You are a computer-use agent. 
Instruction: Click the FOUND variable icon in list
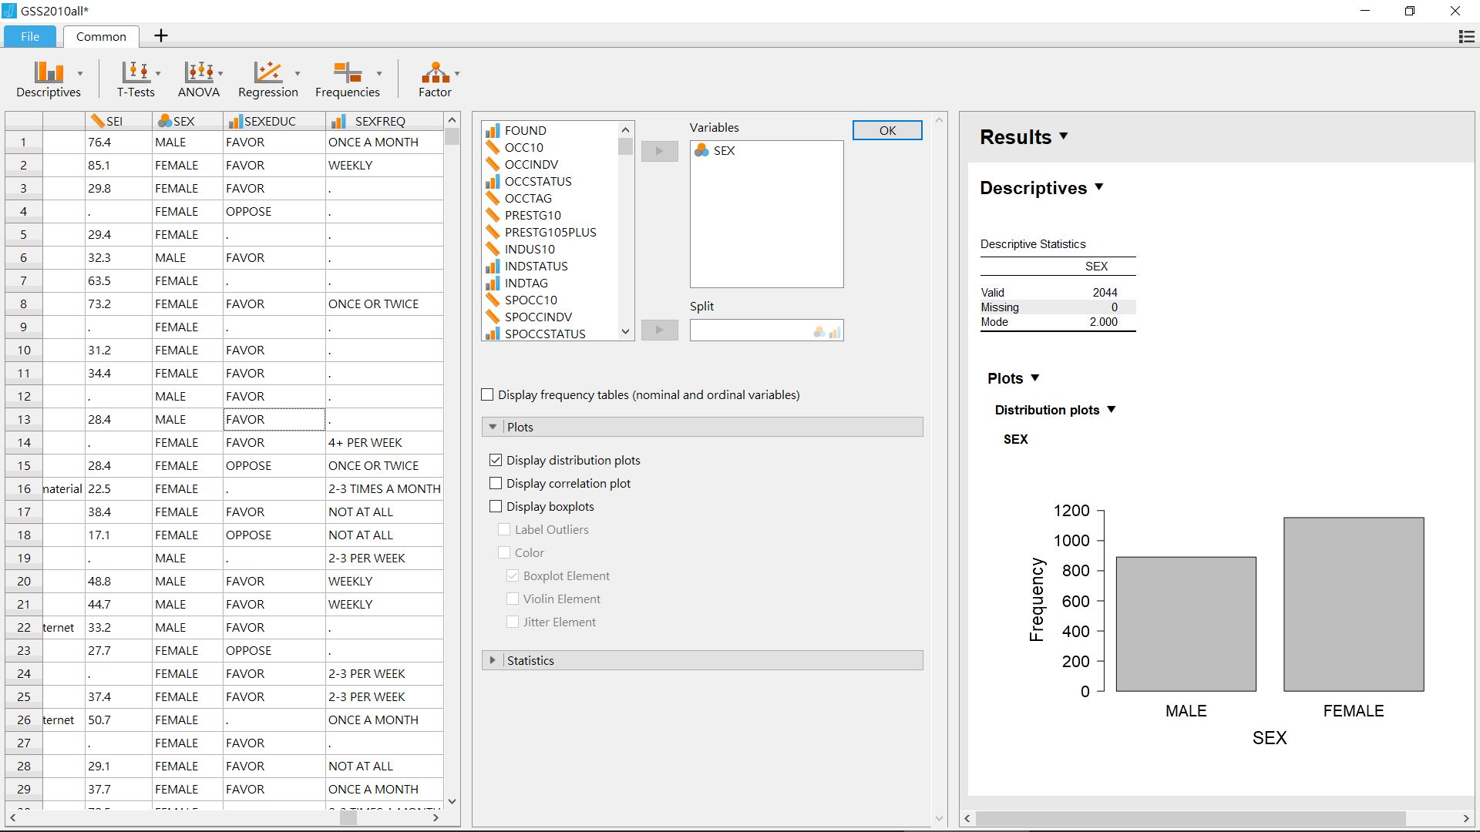click(x=493, y=130)
